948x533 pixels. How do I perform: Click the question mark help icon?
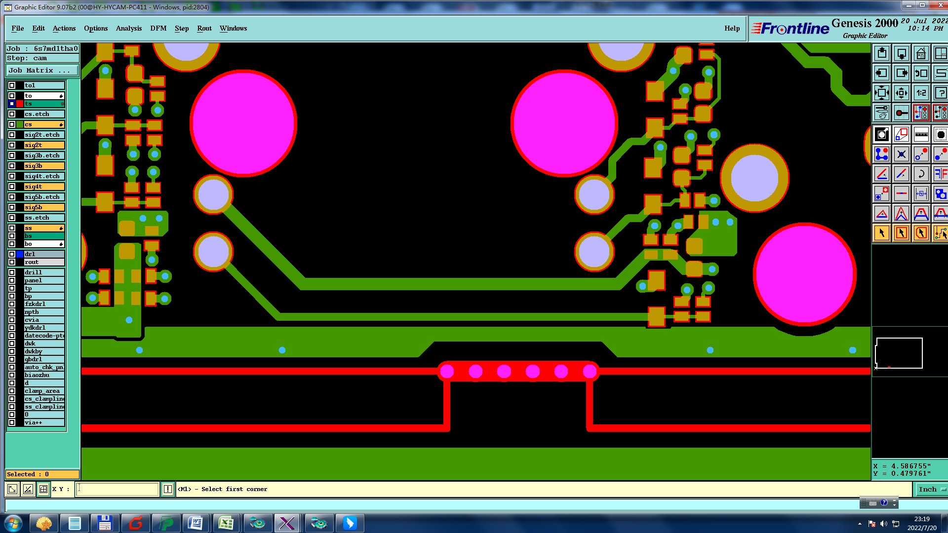coord(940,93)
